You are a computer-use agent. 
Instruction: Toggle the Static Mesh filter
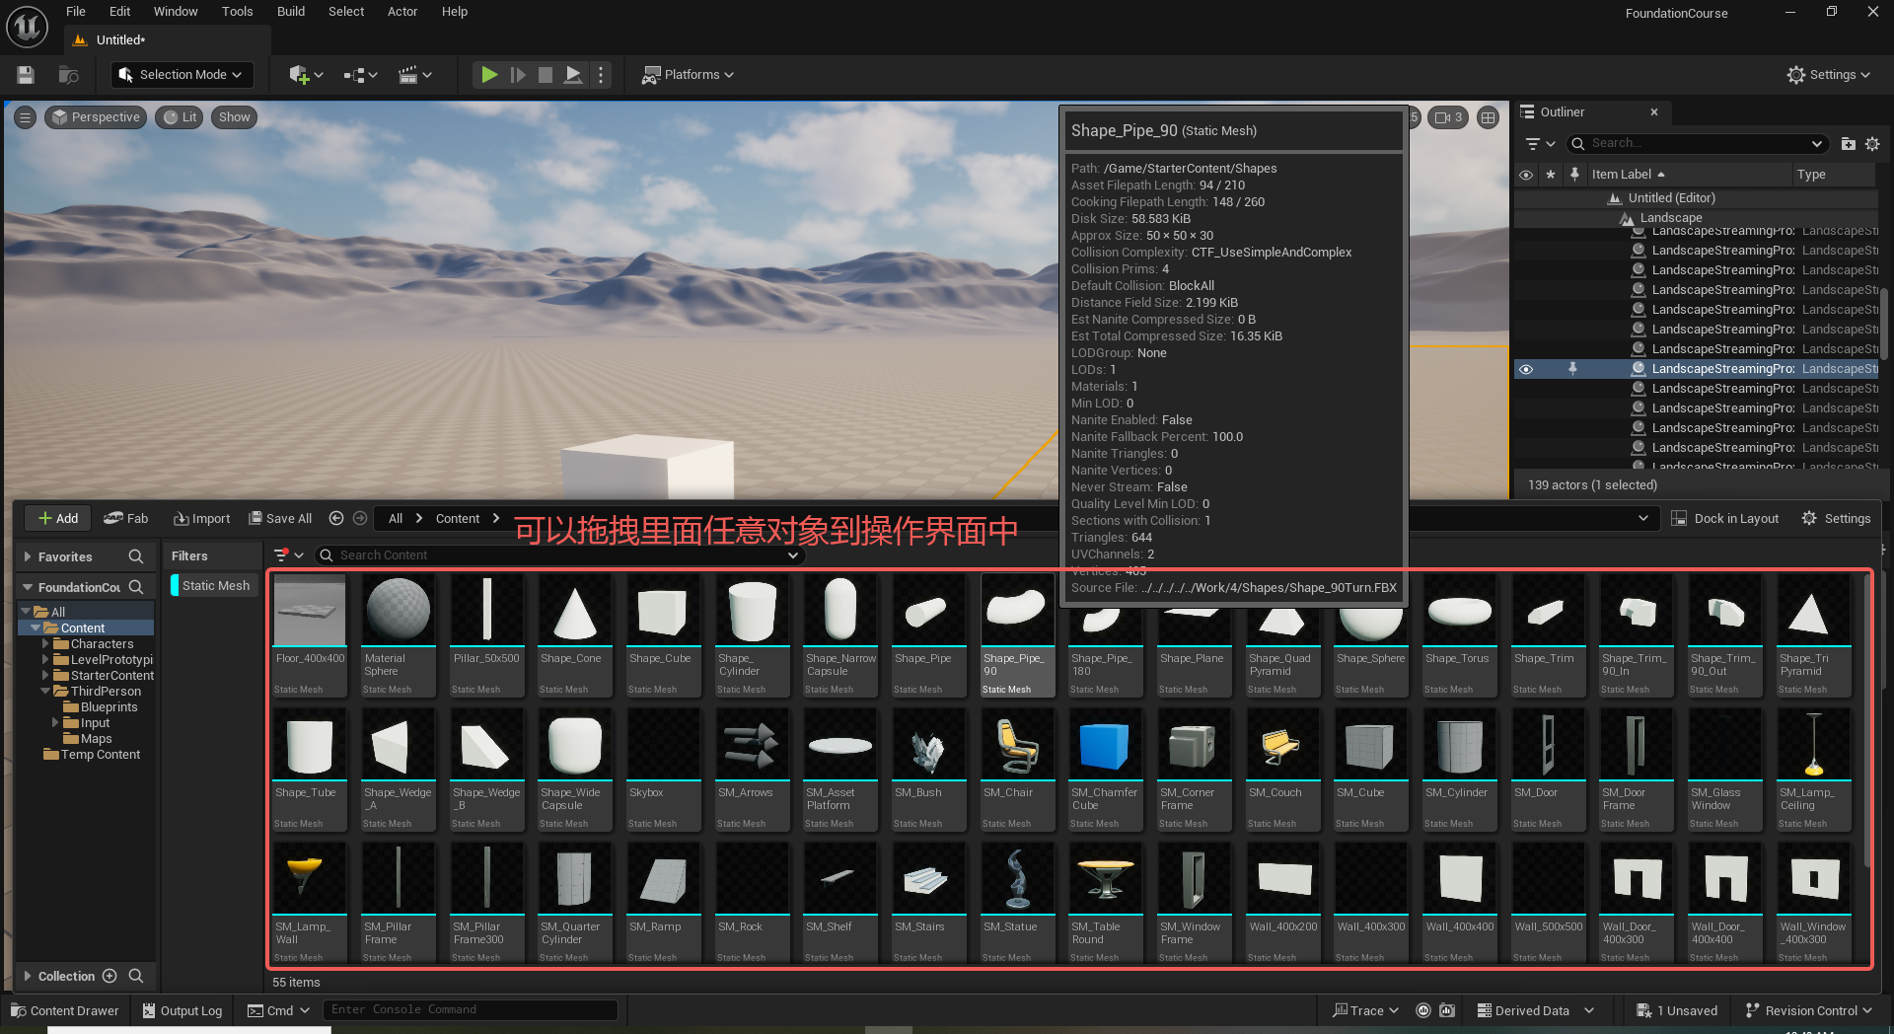click(215, 586)
